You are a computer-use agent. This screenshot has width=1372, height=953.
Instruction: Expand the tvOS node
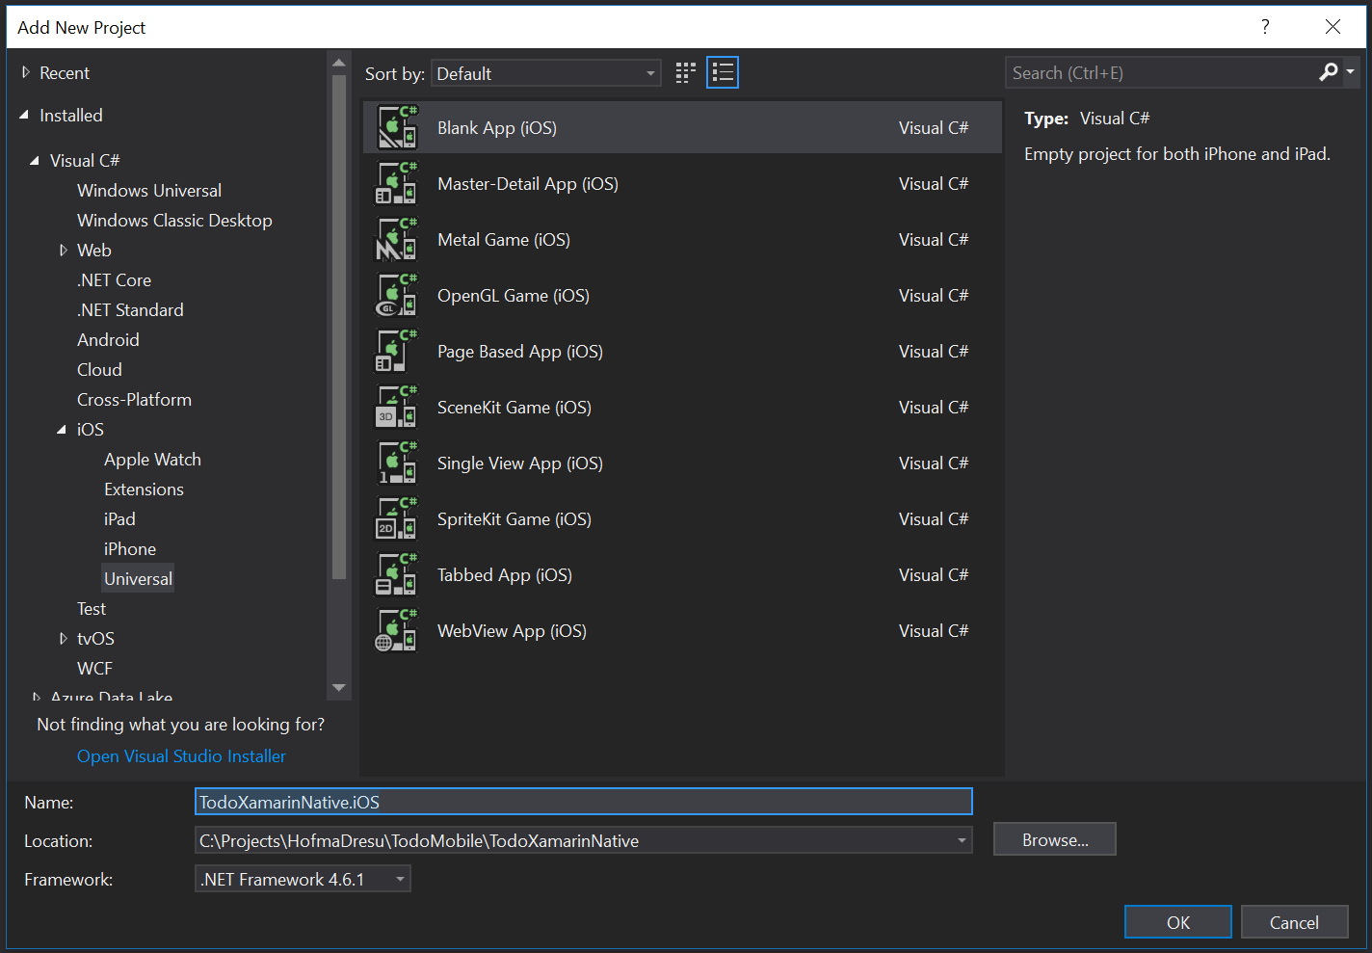(x=64, y=639)
